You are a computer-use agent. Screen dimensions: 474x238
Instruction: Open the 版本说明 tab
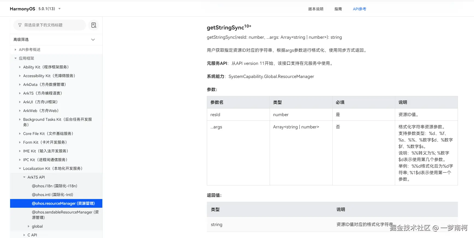pyautogui.click(x=316, y=9)
